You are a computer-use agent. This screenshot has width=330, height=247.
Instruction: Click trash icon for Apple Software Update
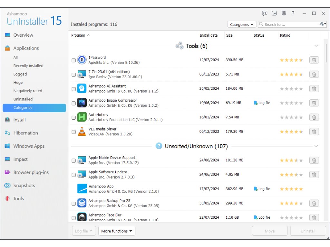coord(314,175)
